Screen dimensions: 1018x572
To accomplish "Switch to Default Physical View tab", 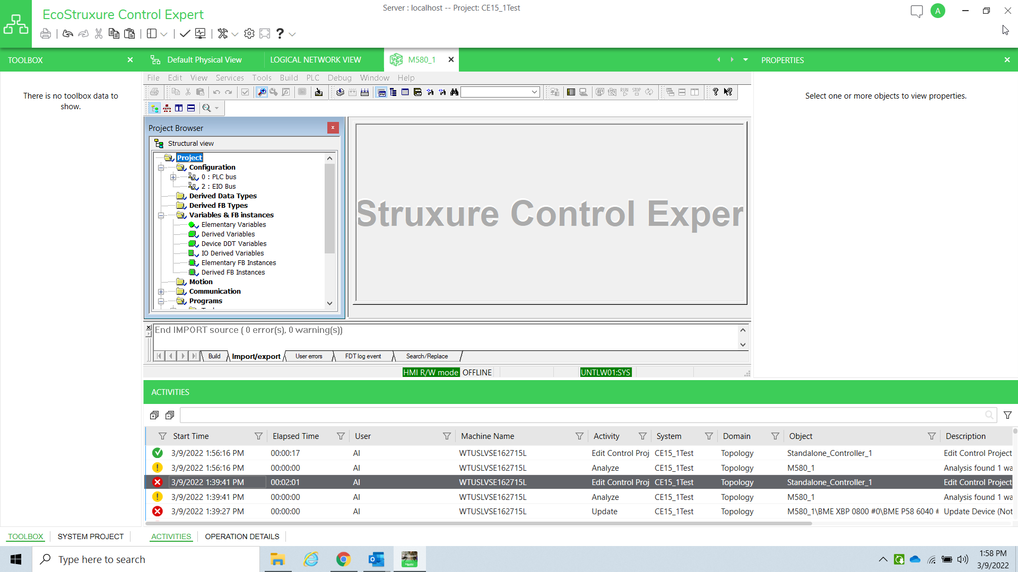I will [204, 60].
